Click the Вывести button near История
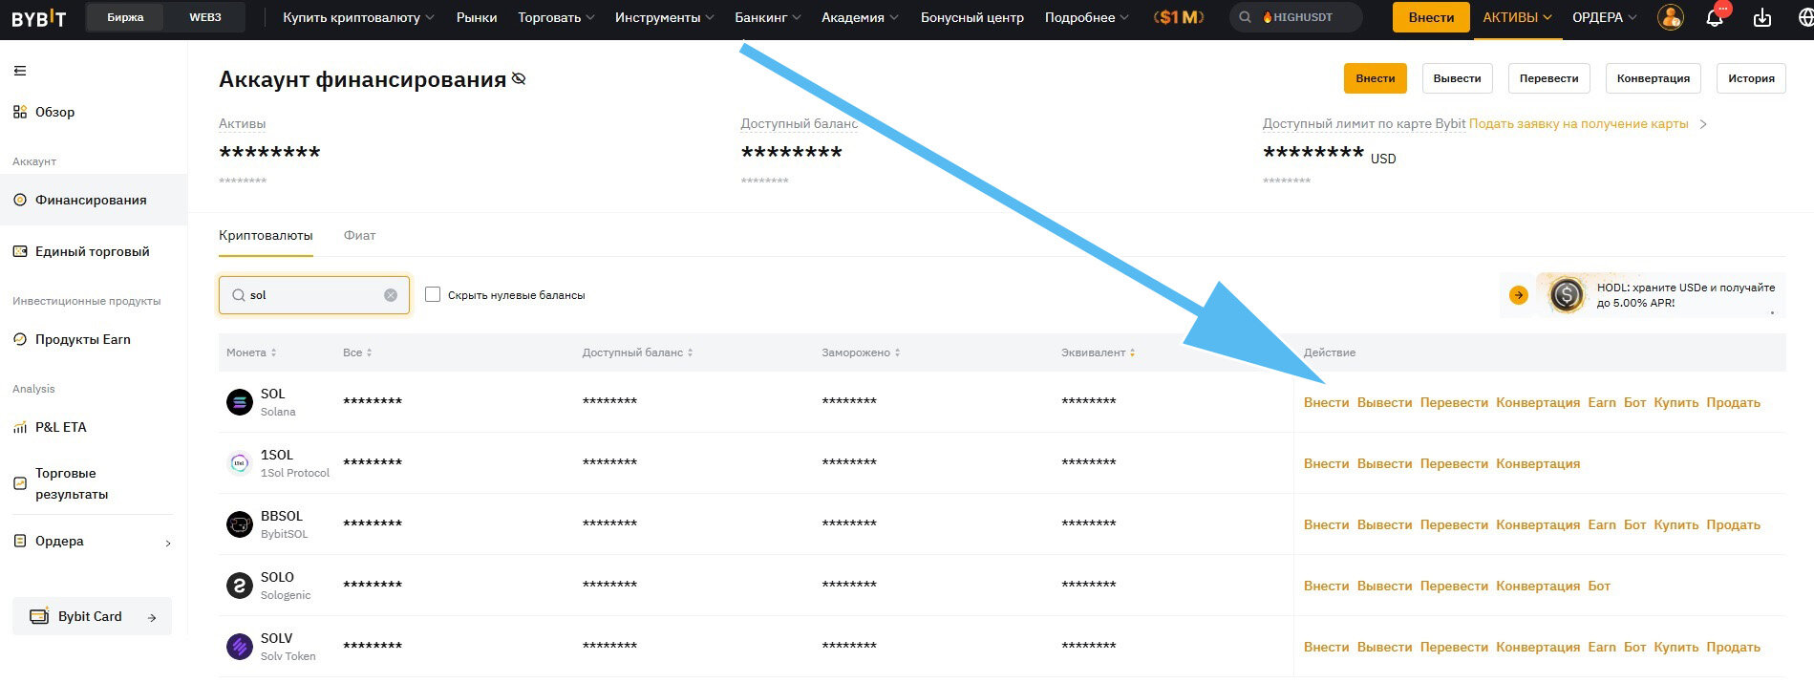Image resolution: width=1814 pixels, height=683 pixels. [1457, 78]
